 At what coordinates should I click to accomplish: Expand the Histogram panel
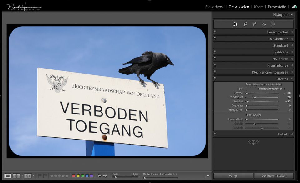point(292,15)
